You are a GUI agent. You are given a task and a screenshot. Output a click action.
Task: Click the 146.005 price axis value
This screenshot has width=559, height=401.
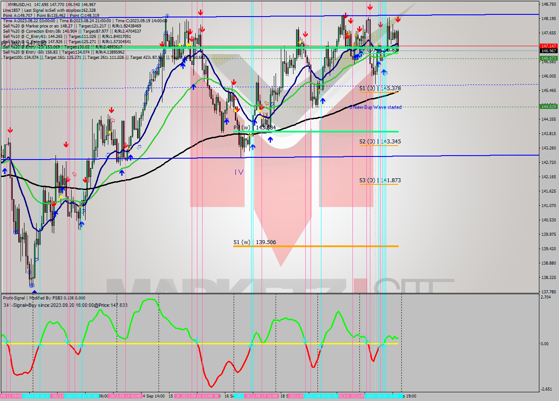coord(548,76)
